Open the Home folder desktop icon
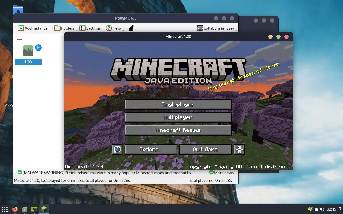 (x=18, y=10)
